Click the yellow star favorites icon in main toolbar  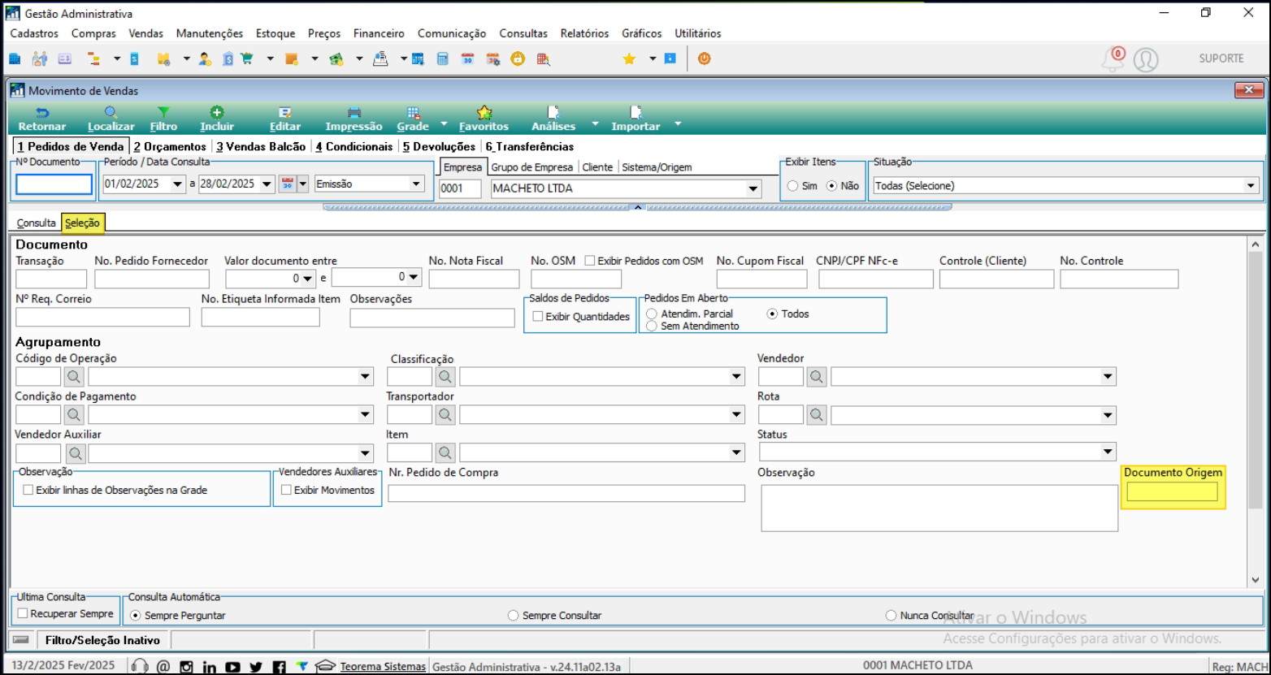(629, 58)
